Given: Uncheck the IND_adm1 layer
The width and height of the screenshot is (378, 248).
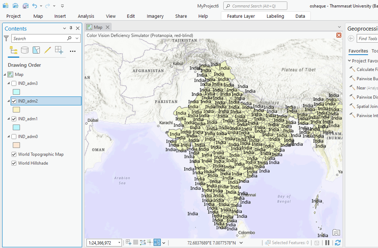Looking at the screenshot, I should pyautogui.click(x=14, y=119).
